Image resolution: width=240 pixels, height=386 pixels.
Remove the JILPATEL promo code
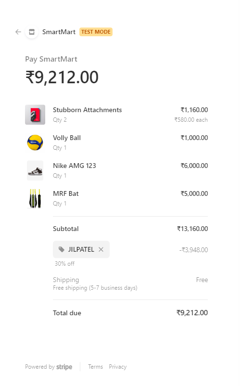(x=101, y=249)
